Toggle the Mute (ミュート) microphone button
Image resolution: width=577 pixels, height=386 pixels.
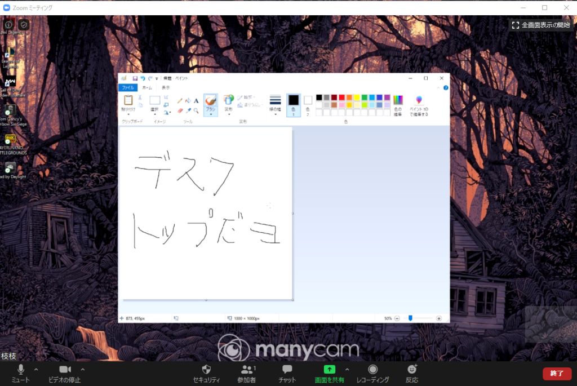pos(21,374)
